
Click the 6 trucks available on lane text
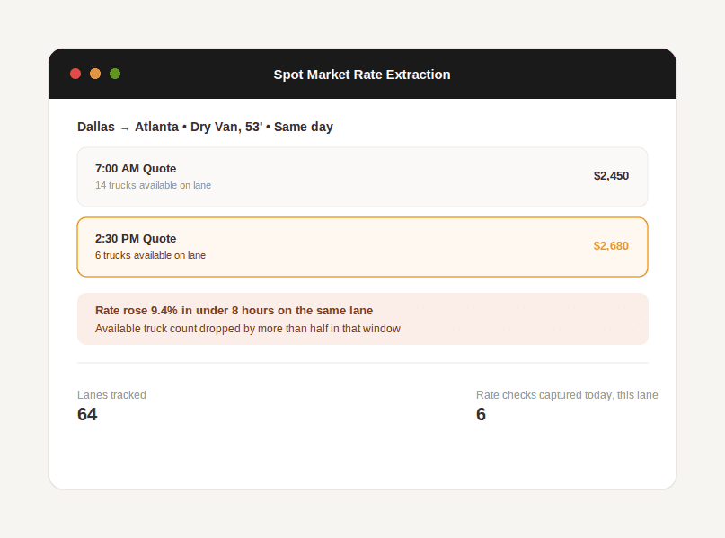click(x=150, y=255)
